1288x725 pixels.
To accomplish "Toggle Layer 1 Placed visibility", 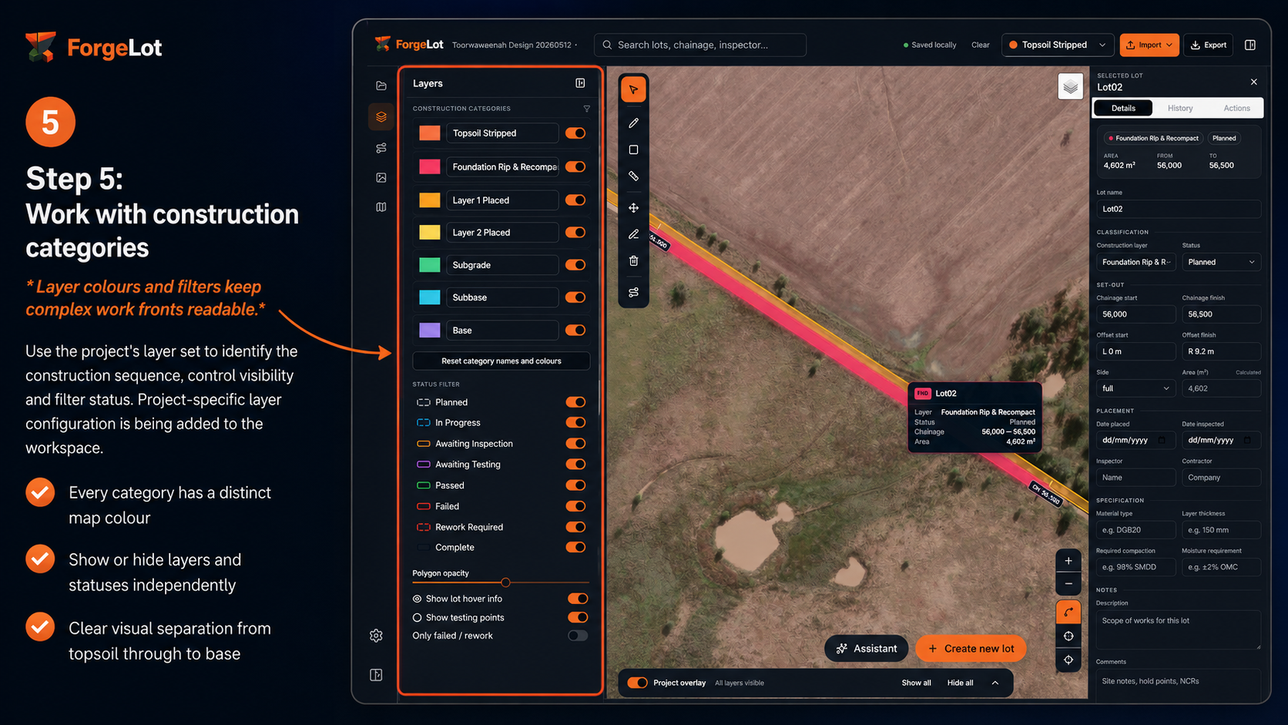I will [575, 200].
